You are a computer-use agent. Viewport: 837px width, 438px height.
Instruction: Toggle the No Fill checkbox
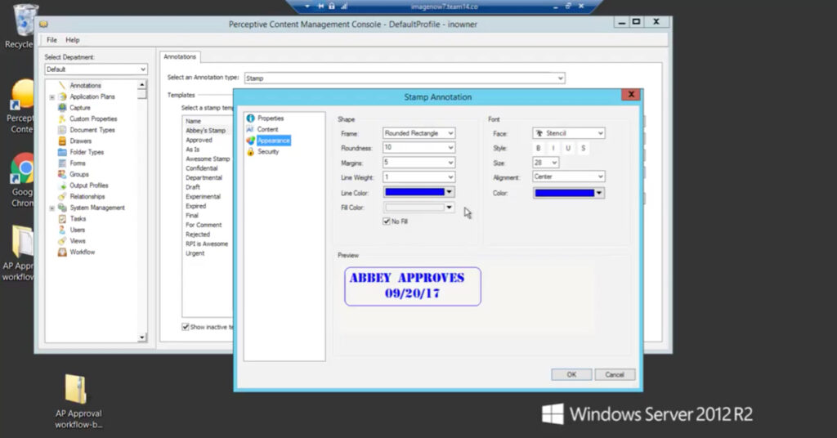(387, 221)
